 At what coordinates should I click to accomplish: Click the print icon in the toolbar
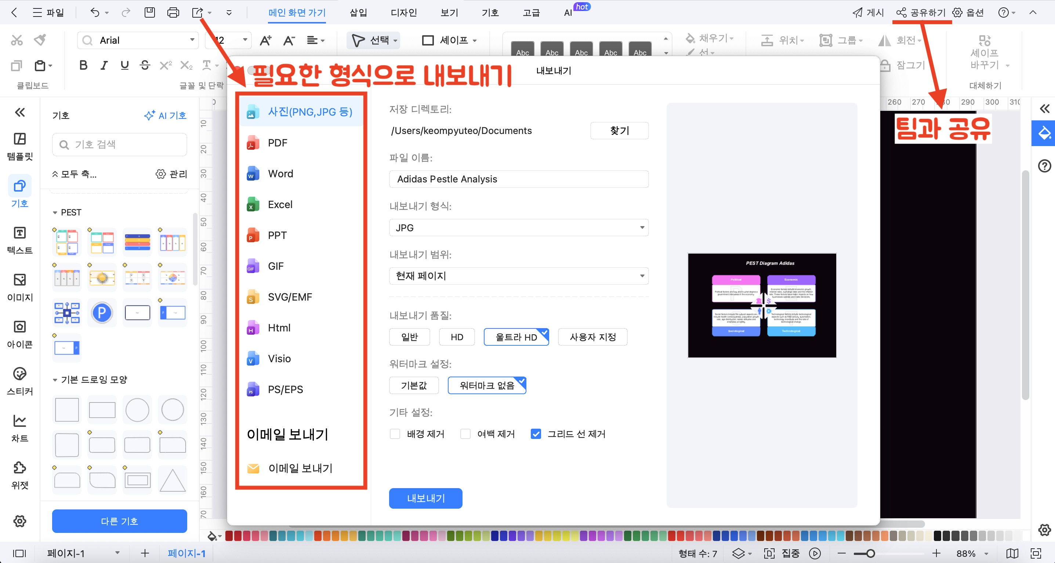(x=173, y=12)
